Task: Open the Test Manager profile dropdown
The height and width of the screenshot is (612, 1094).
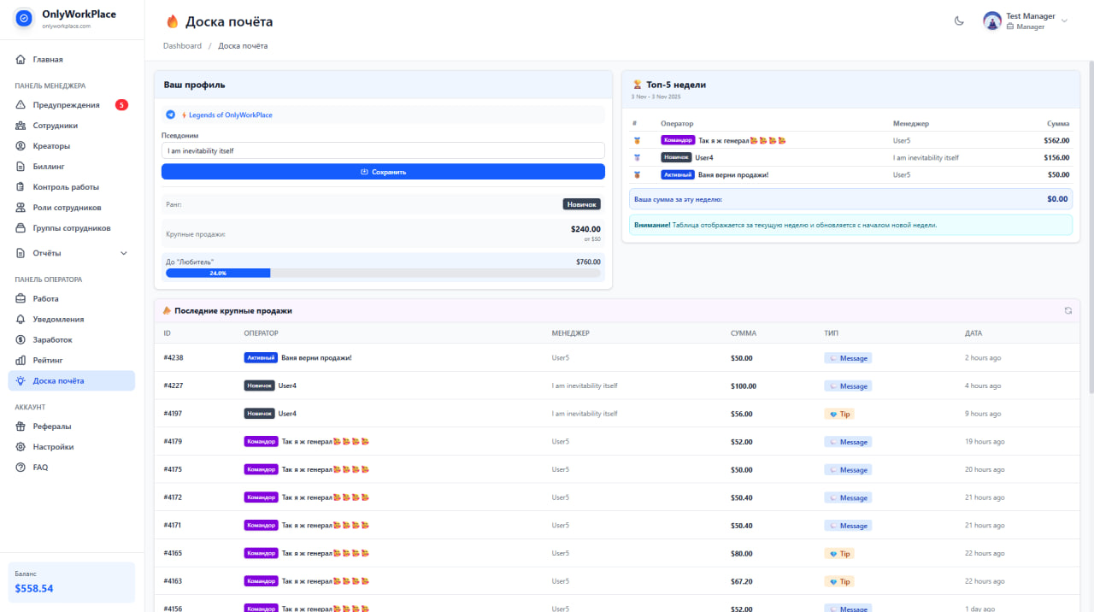Action: [1063, 21]
